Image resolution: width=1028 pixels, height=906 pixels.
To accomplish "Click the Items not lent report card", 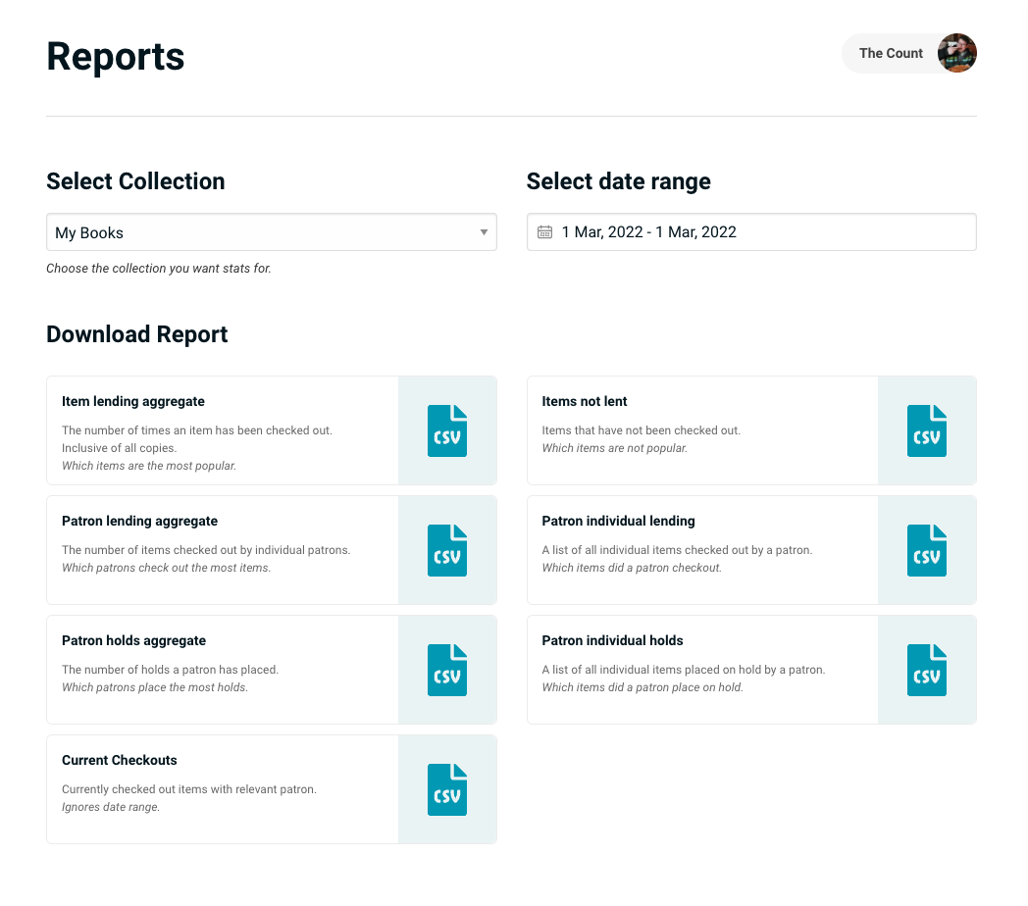I will click(x=702, y=429).
